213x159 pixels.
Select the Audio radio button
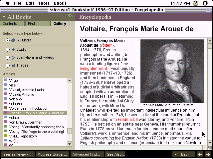pos(8,50)
